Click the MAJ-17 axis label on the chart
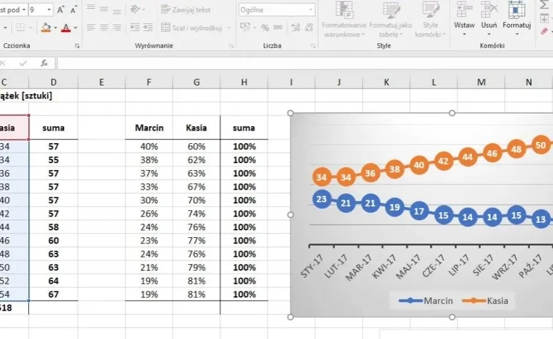 coord(408,267)
